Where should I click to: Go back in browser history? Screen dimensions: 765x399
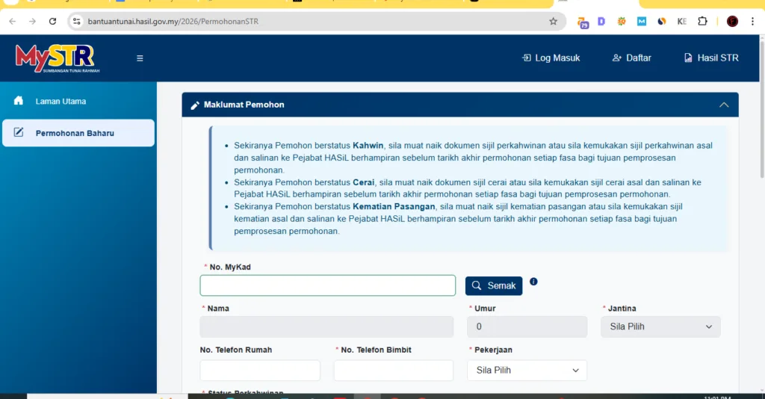click(12, 22)
